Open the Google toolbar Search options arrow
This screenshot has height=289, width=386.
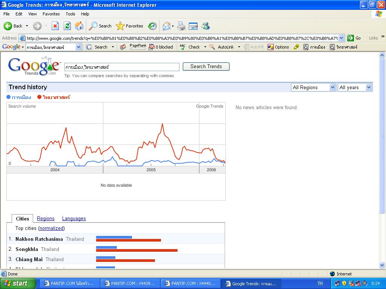[x=113, y=47]
